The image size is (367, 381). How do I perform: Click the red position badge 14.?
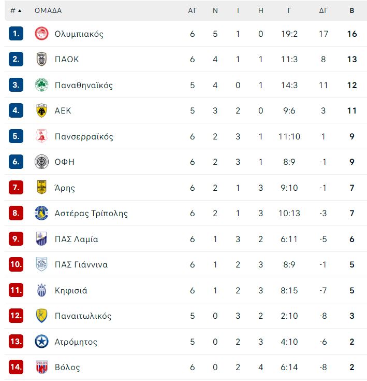[x=16, y=367]
